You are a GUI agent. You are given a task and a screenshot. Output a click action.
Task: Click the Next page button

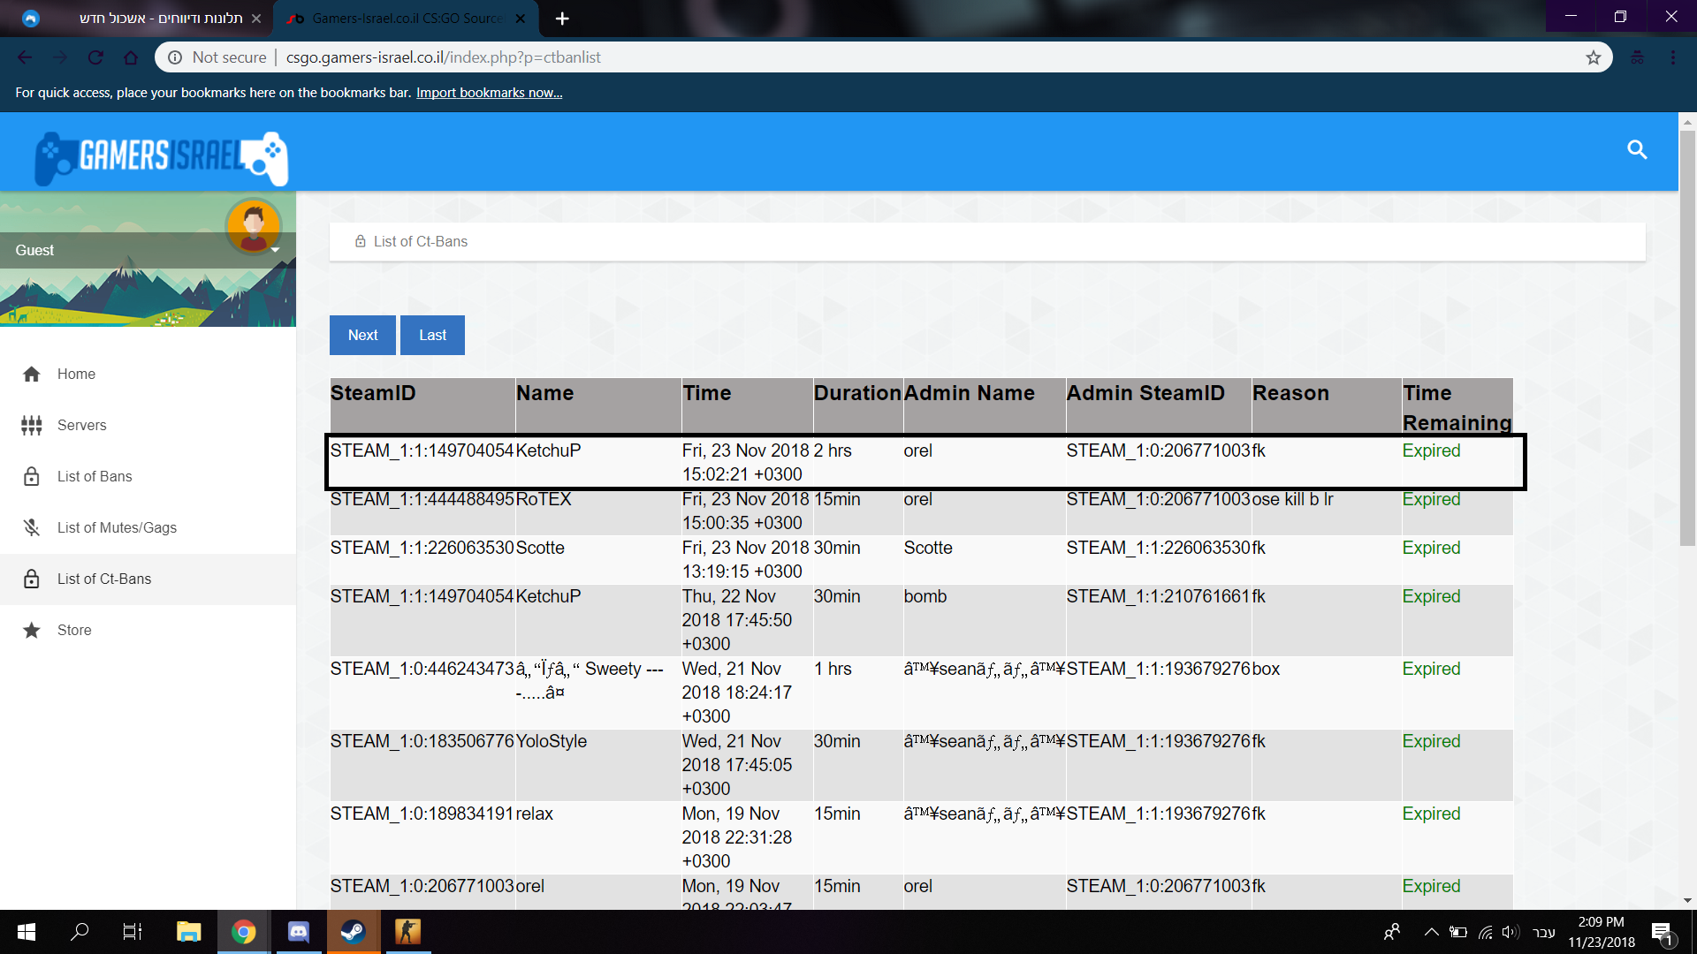coord(362,336)
